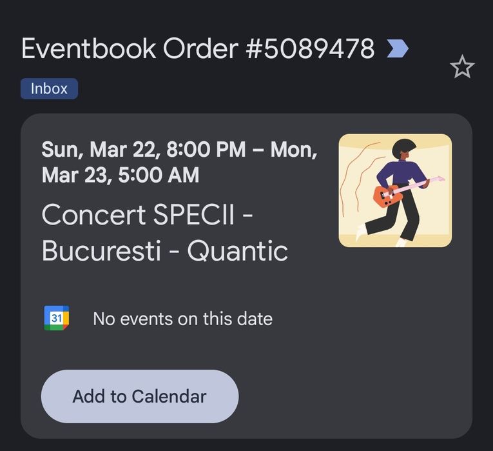
Task: Click "Bucuresti" in the event title
Action: tap(101, 251)
